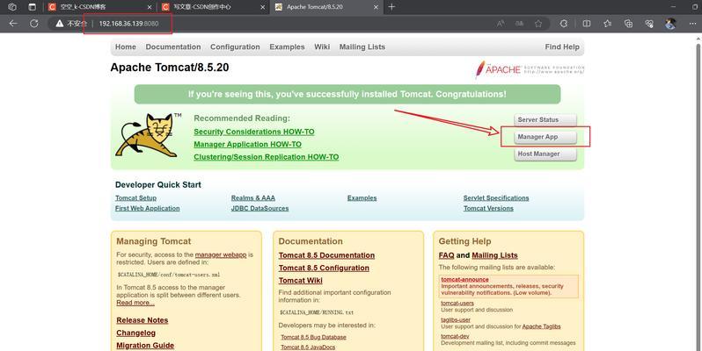Screen dimensions: 702x351
Task: Select the Apache Tomcat/8.5.20 tab
Action: point(327,7)
